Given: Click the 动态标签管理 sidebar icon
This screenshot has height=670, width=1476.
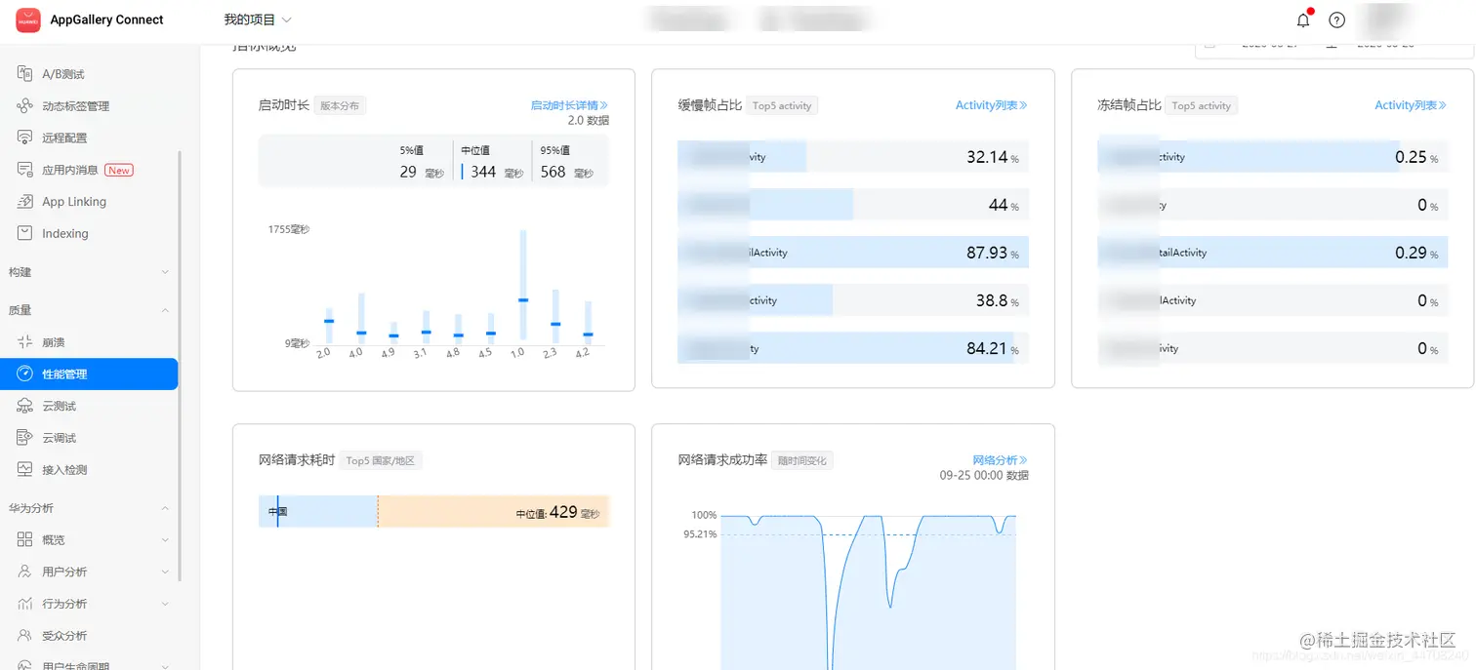Looking at the screenshot, I should [25, 106].
